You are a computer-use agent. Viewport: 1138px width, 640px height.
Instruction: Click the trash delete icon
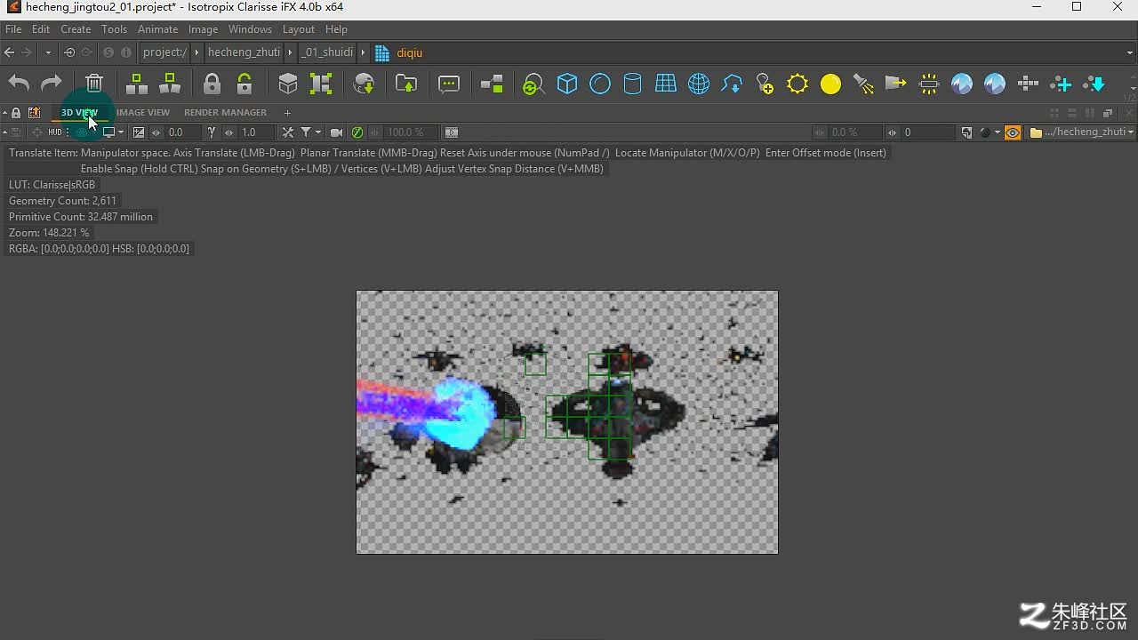click(94, 84)
